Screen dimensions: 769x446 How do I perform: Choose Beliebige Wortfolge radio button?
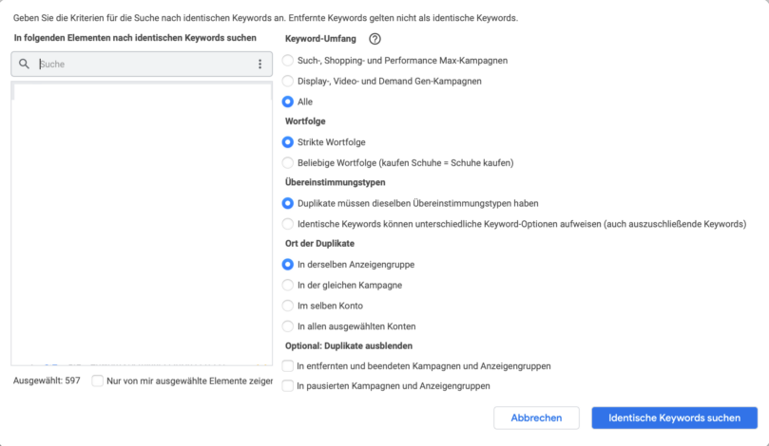tap(288, 162)
